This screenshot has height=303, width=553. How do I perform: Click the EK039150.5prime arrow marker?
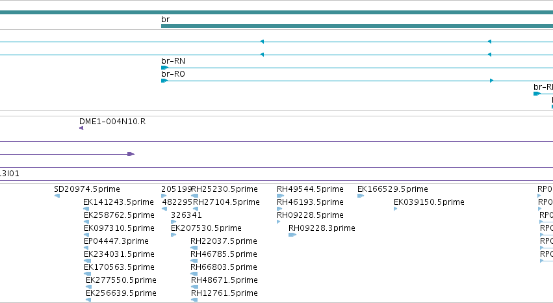(x=395, y=209)
